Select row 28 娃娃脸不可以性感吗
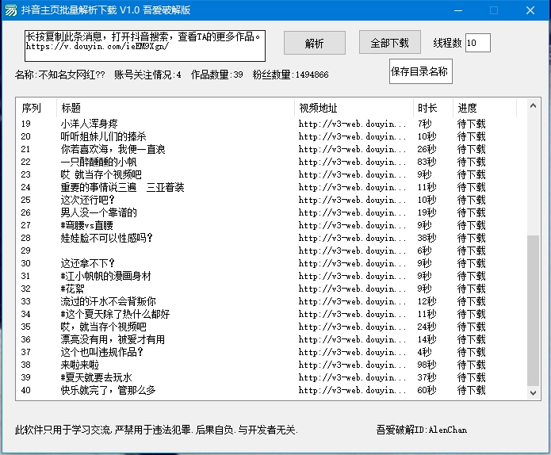This screenshot has width=551, height=455. tap(106, 238)
